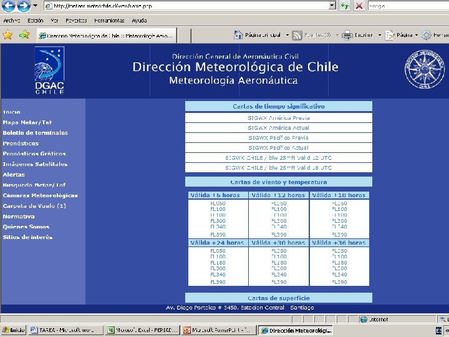The height and width of the screenshot is (337, 449).
Task: Open Inicio in the left sidebar
Action: 11,112
